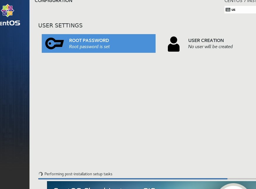Click the CentOS wordmark in sidebar

pyautogui.click(x=10, y=23)
